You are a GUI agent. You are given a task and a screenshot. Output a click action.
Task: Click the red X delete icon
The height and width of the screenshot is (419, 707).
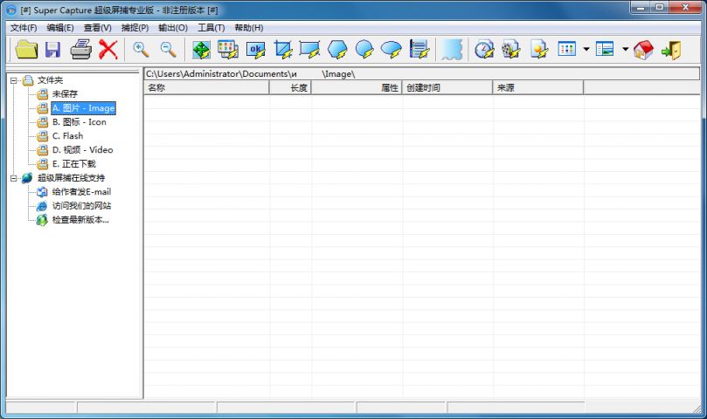coord(107,50)
